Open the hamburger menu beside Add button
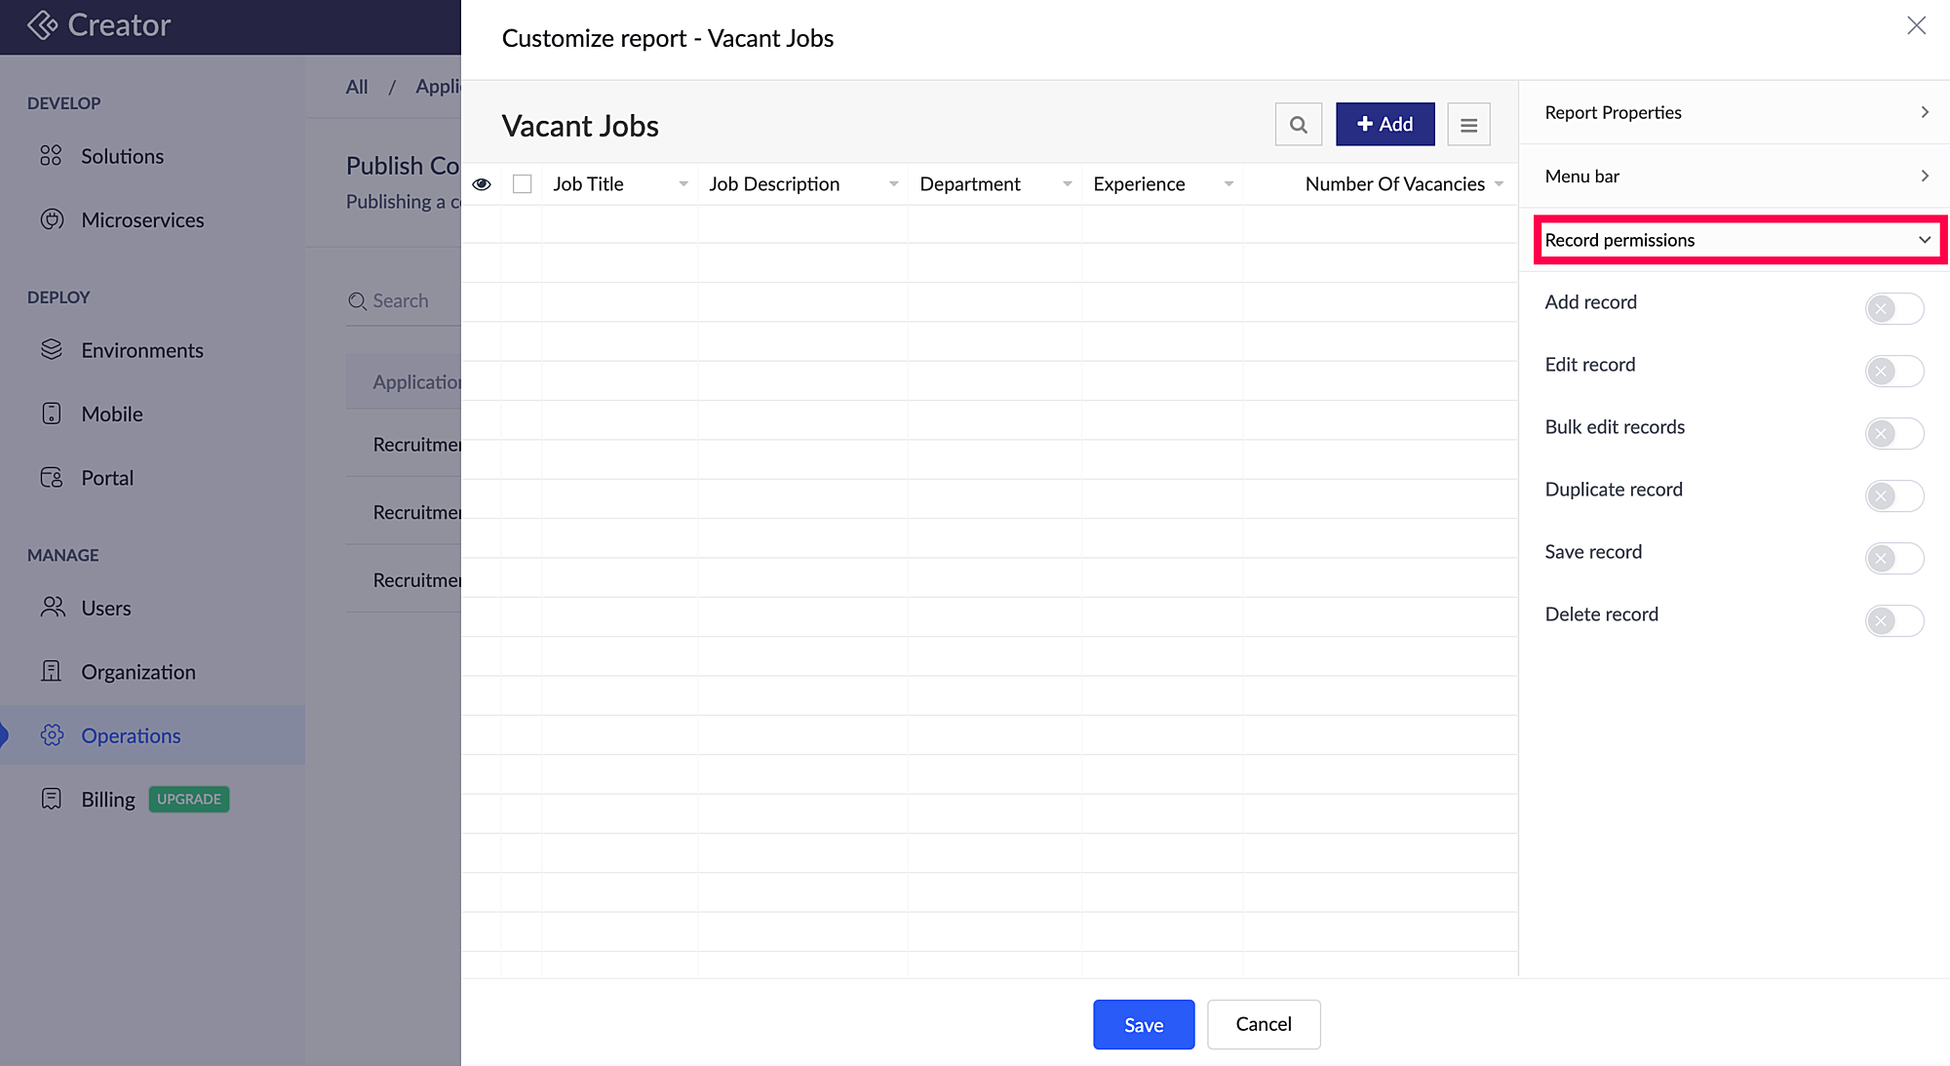Image resolution: width=1950 pixels, height=1066 pixels. tap(1468, 125)
